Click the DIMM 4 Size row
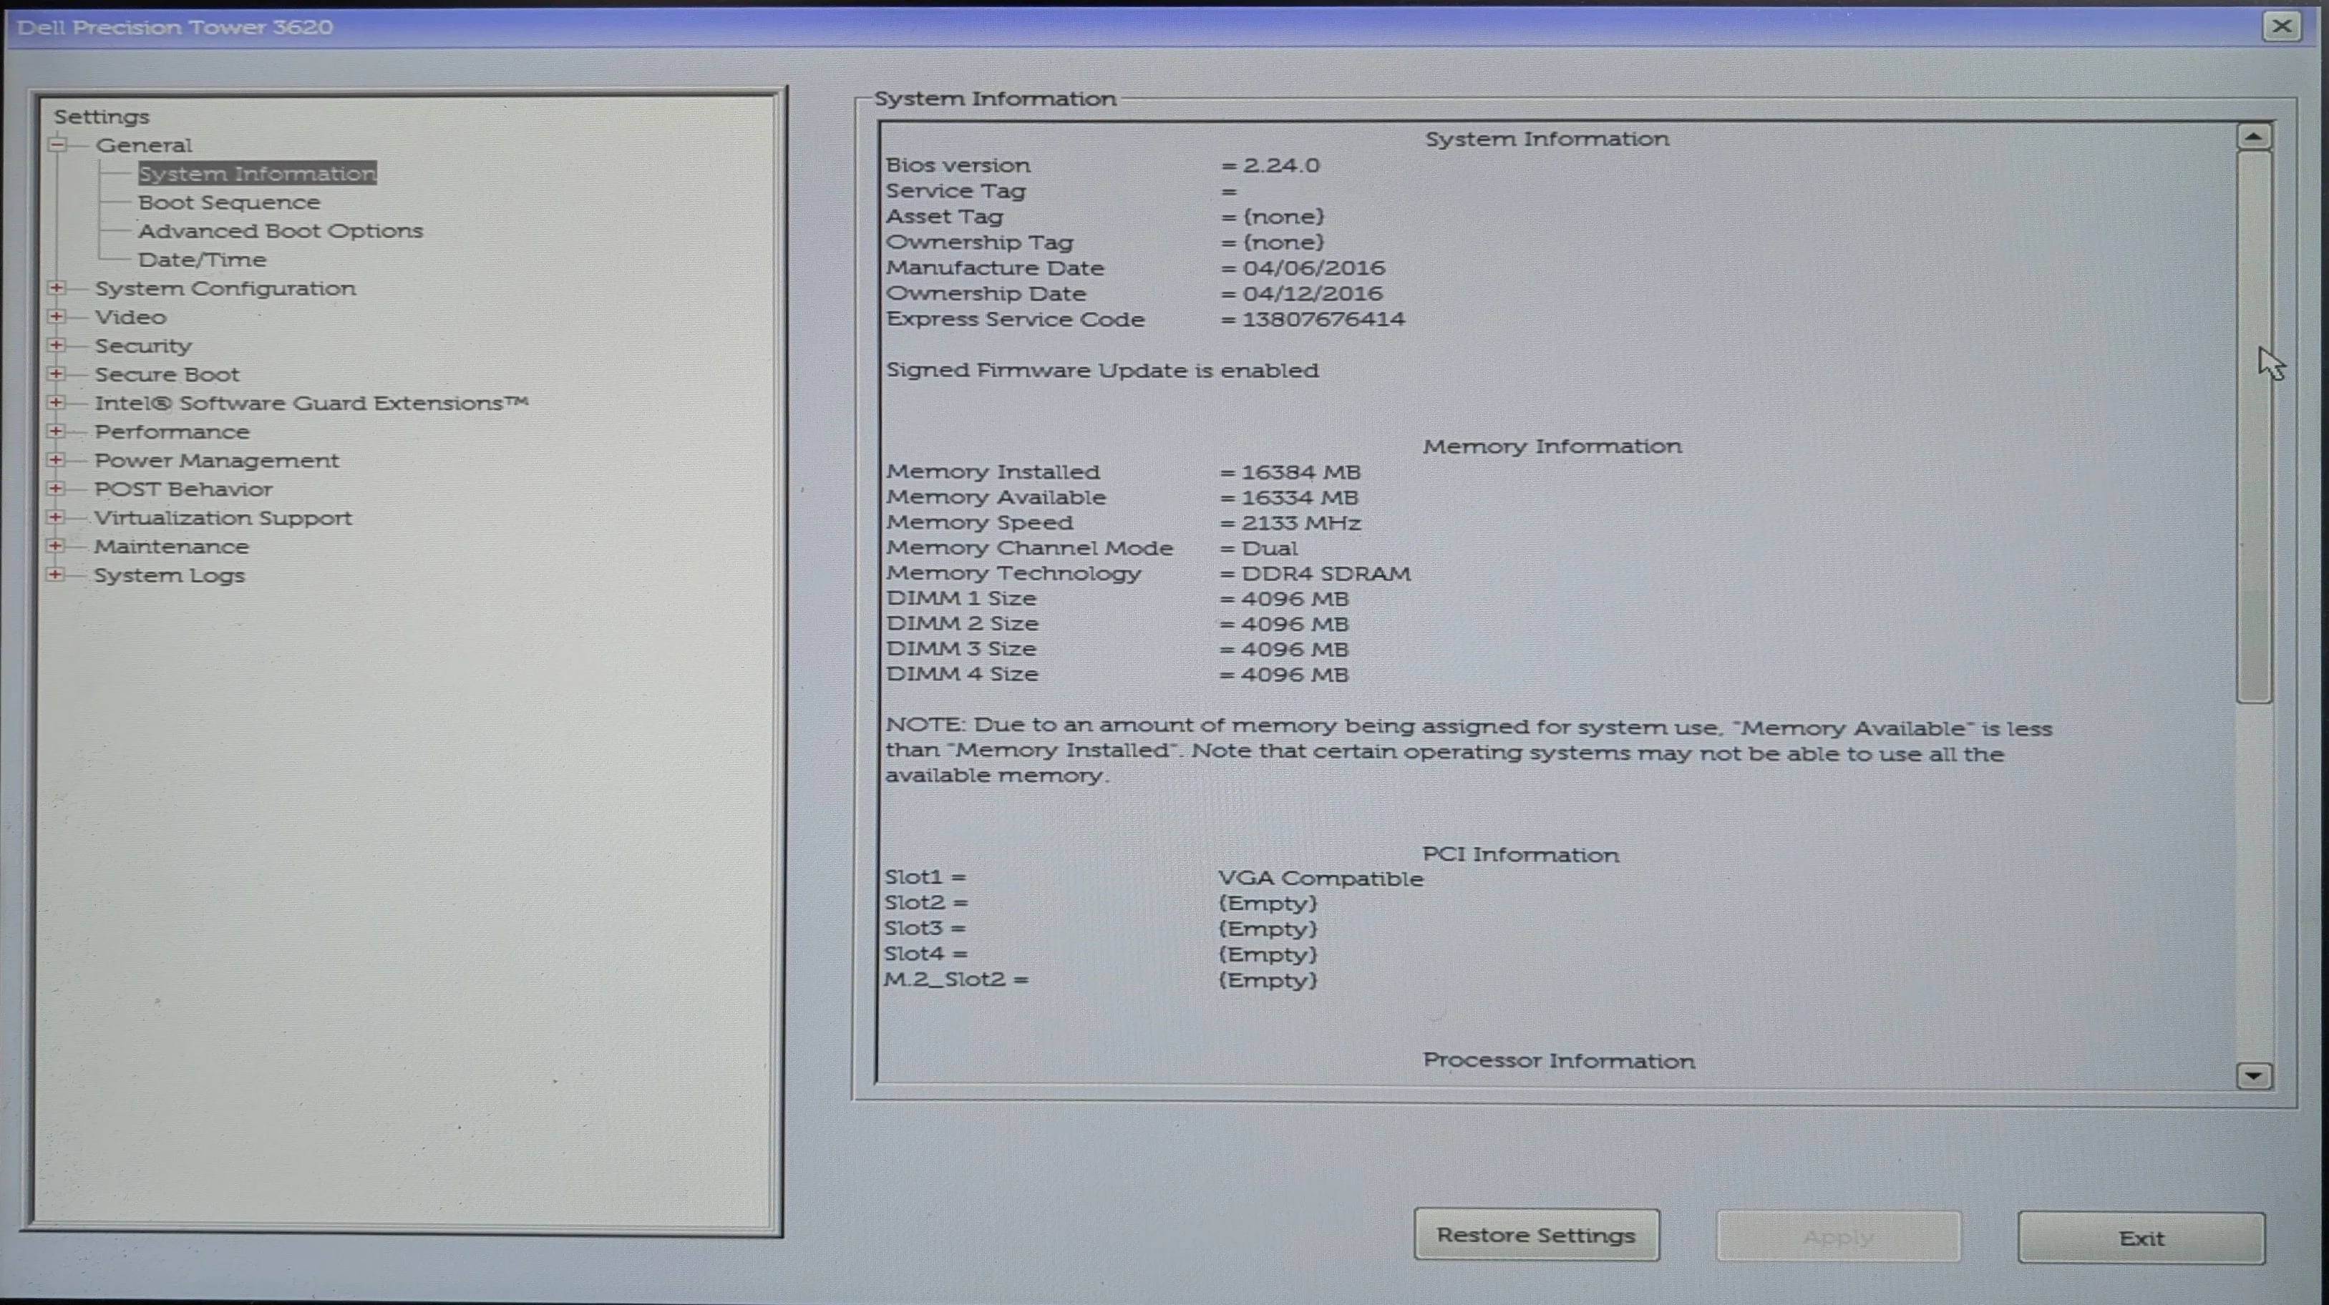The image size is (2329, 1305). (1117, 675)
